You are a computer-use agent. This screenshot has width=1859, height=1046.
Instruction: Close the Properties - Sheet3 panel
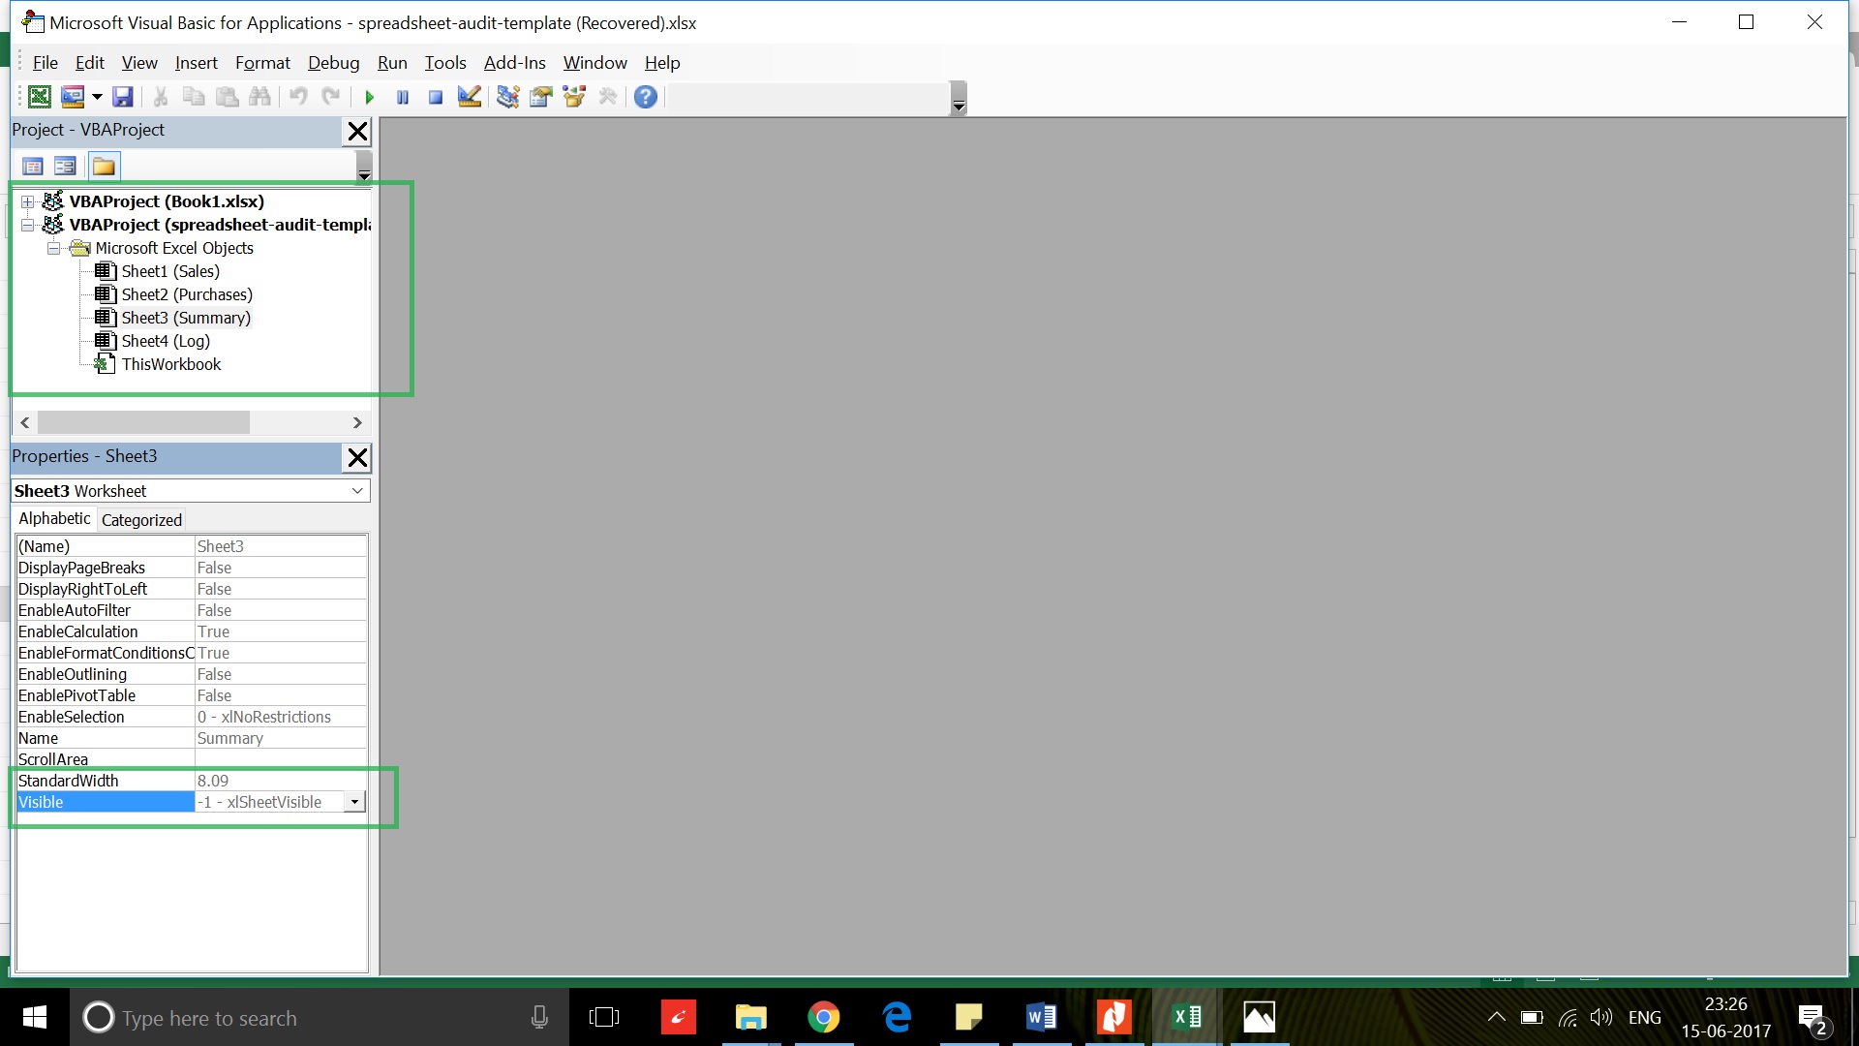tap(357, 457)
